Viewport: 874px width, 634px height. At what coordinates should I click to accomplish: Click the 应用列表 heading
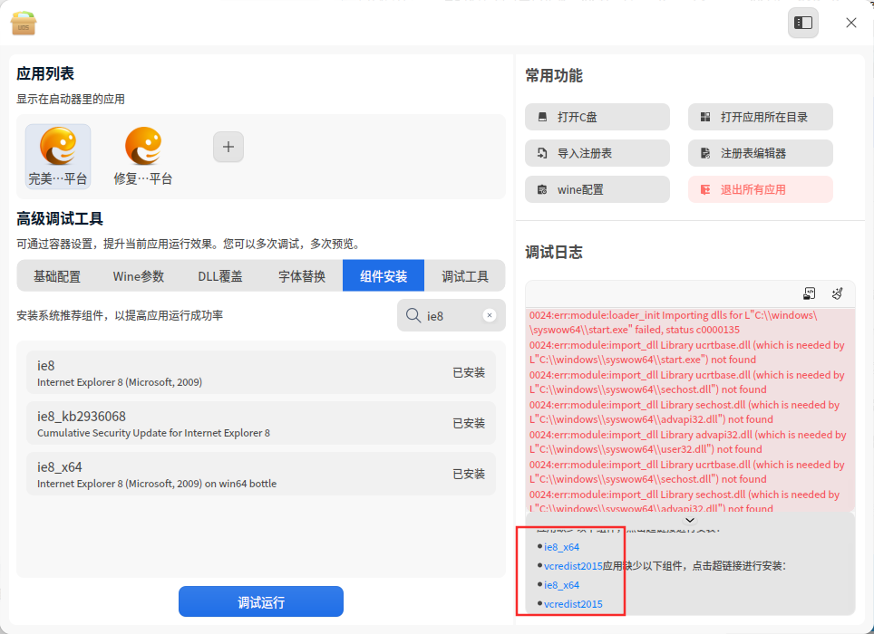(x=45, y=73)
